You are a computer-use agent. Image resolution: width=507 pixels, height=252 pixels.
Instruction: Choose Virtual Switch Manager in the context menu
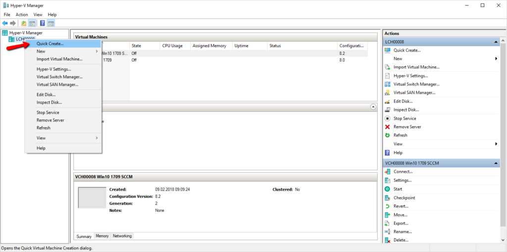[63, 77]
